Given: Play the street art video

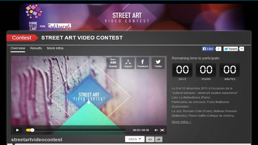Looking at the screenshot, I should point(17,130).
